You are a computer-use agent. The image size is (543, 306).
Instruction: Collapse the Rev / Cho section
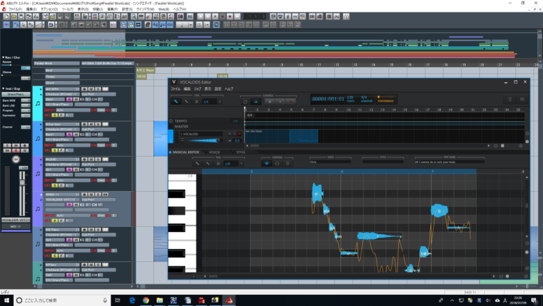point(3,57)
